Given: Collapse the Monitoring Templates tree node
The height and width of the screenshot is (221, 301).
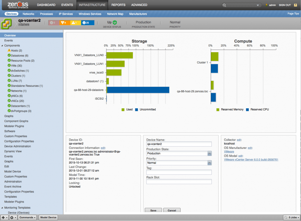Looking at the screenshot, I should click(2, 207).
